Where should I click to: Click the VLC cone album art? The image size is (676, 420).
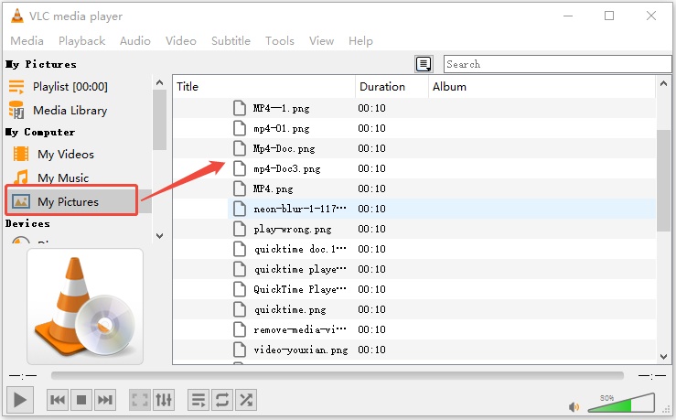85,307
